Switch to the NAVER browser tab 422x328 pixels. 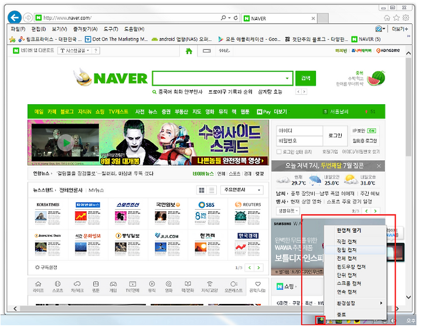(279, 18)
